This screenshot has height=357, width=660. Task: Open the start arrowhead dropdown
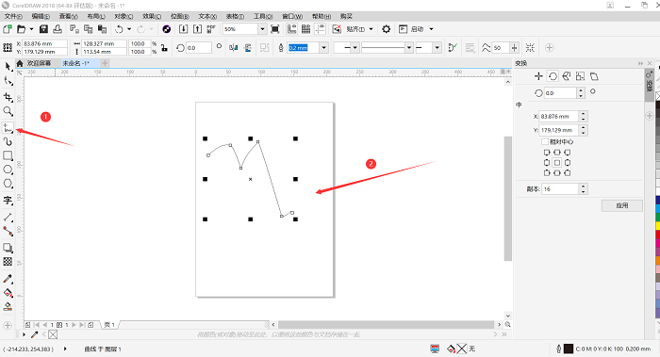click(x=355, y=48)
